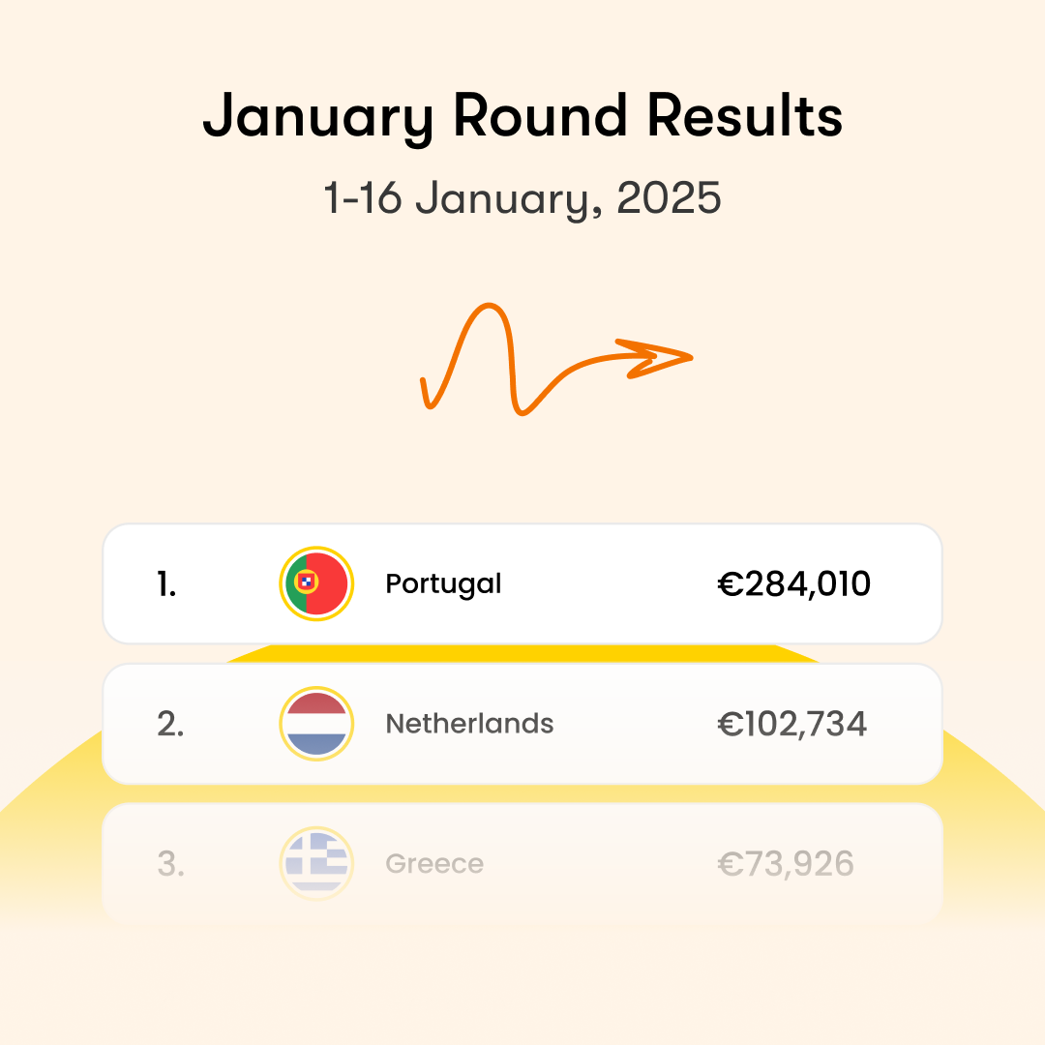Select the Netherlands country name
This screenshot has width=1045, height=1045.
[469, 724]
